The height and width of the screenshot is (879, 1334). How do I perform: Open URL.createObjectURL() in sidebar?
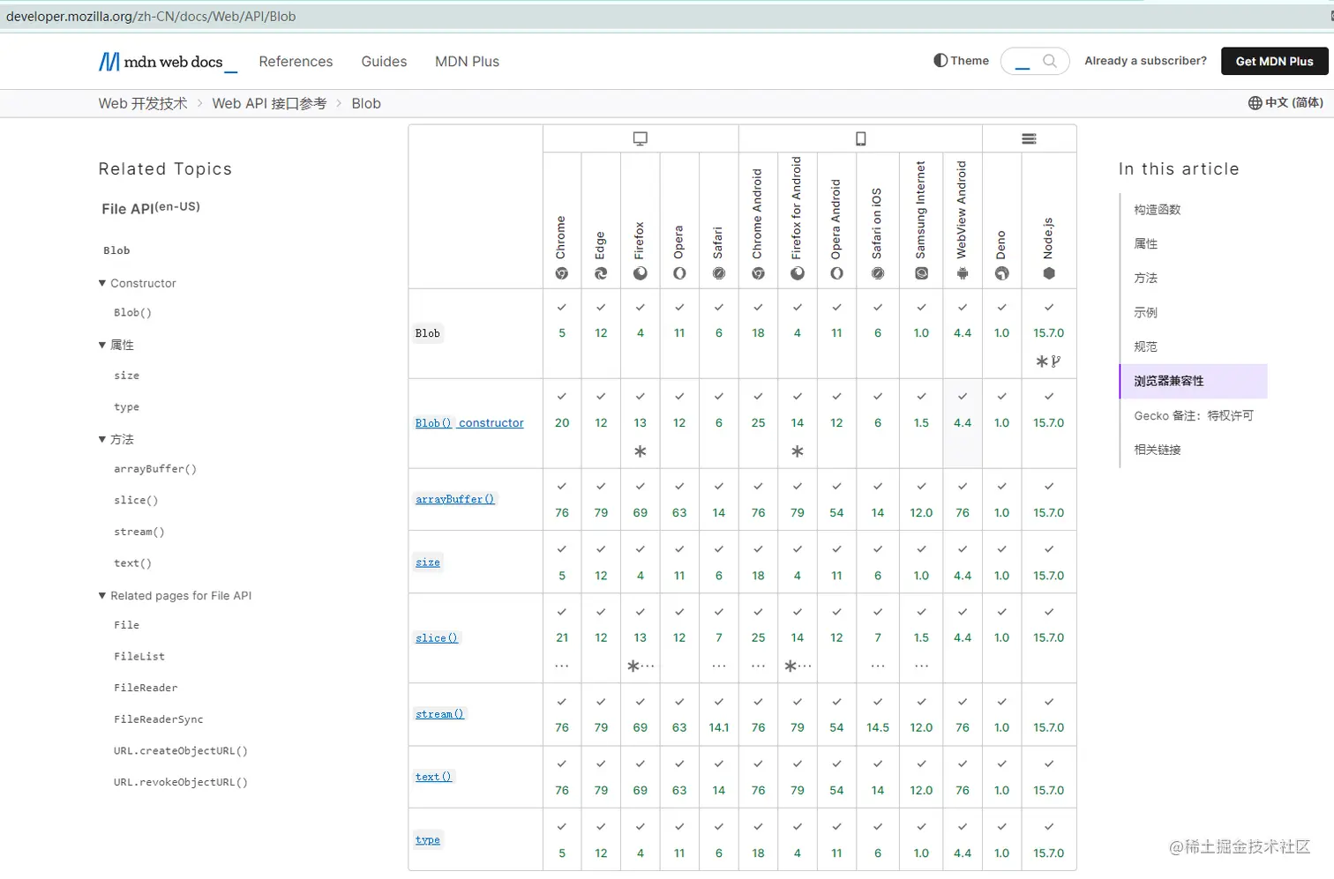(180, 751)
